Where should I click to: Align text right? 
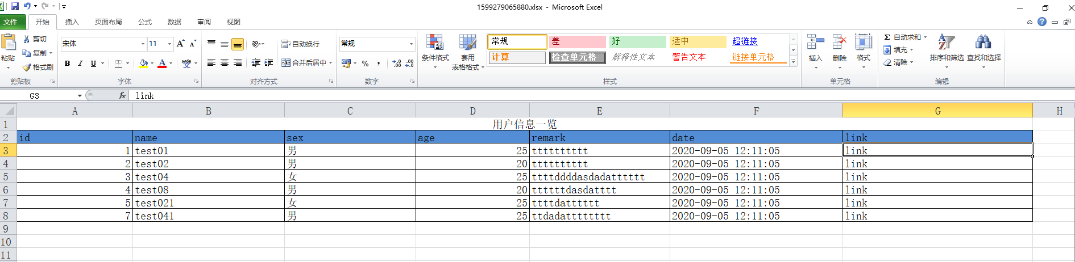(238, 63)
